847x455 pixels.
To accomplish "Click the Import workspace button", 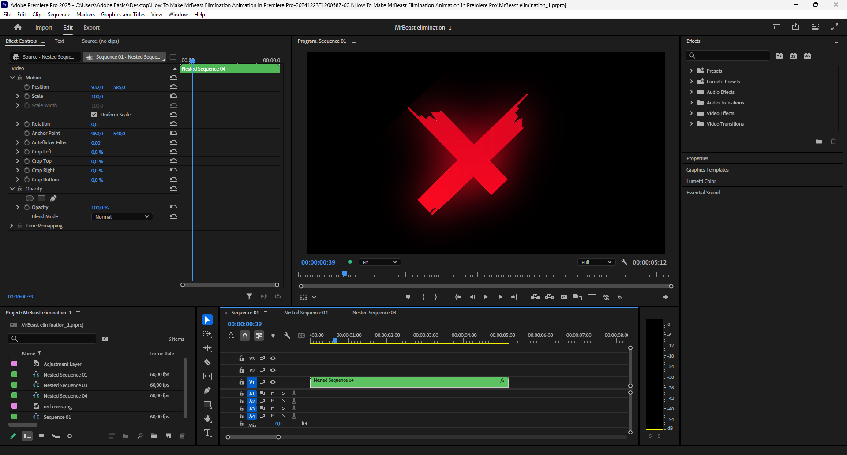I will pyautogui.click(x=44, y=27).
